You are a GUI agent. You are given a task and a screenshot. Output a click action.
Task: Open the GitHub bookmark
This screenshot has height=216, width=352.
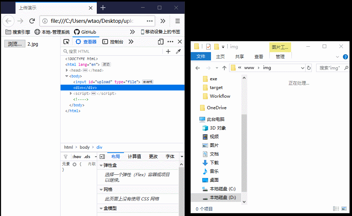[85, 32]
